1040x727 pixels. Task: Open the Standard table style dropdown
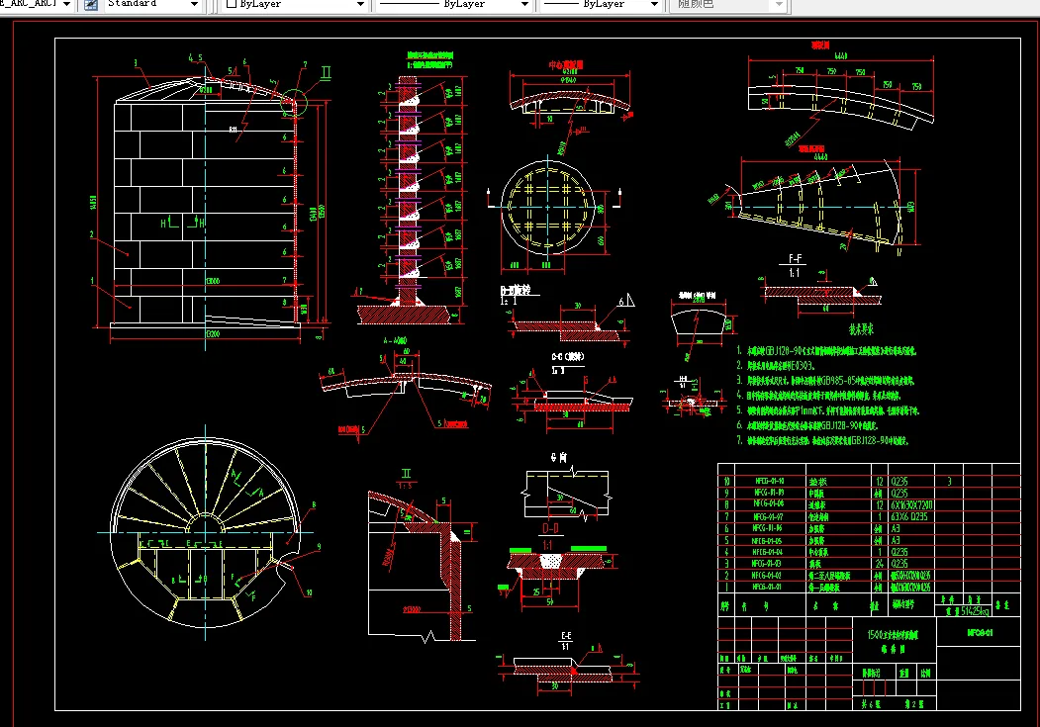click(194, 4)
